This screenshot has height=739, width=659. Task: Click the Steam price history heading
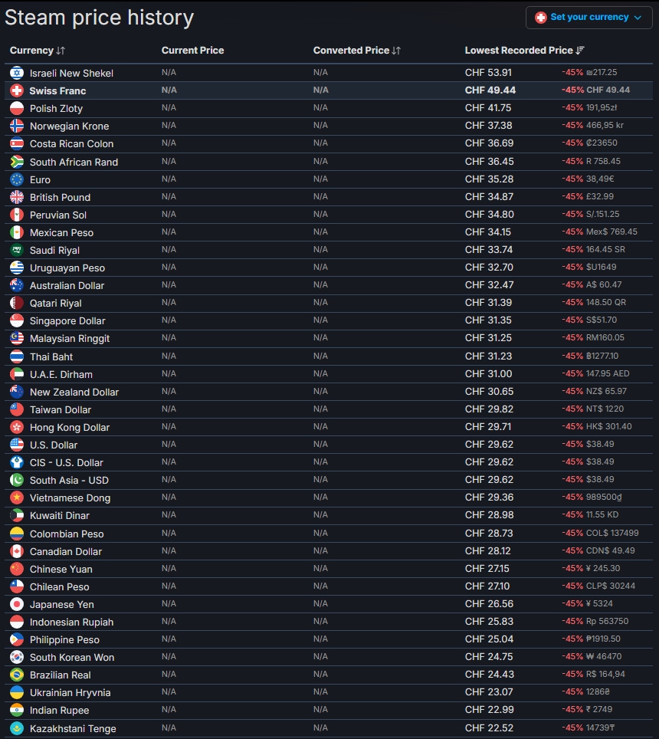100,18
